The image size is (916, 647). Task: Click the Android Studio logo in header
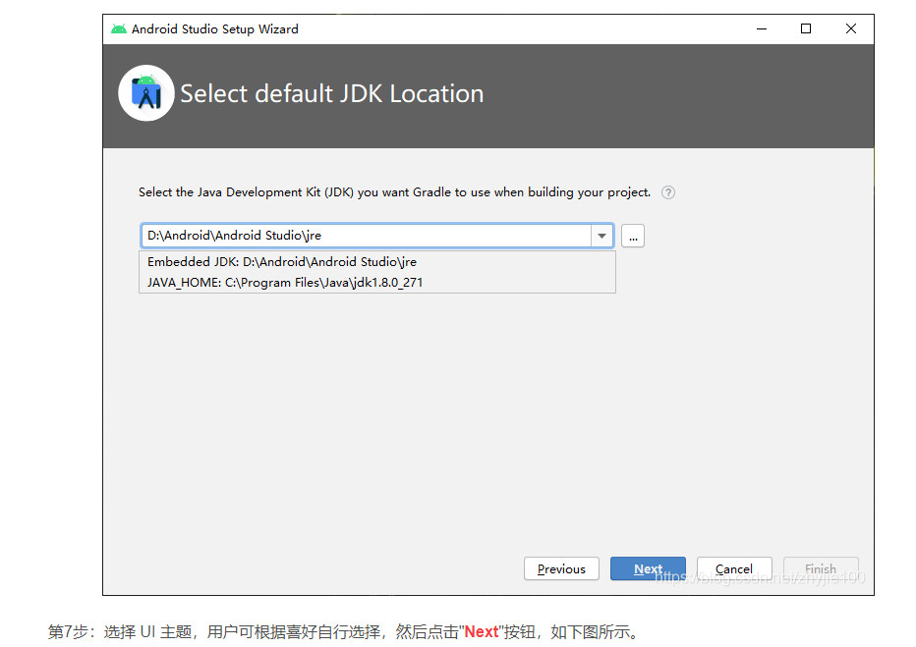click(146, 93)
